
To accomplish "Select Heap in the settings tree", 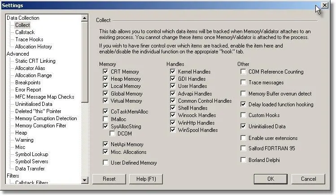I will click(21, 133).
